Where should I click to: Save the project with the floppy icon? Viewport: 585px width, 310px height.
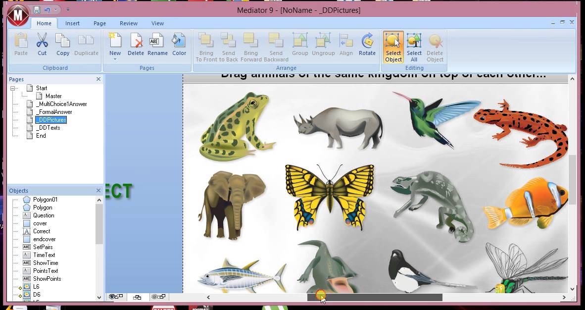(x=37, y=10)
